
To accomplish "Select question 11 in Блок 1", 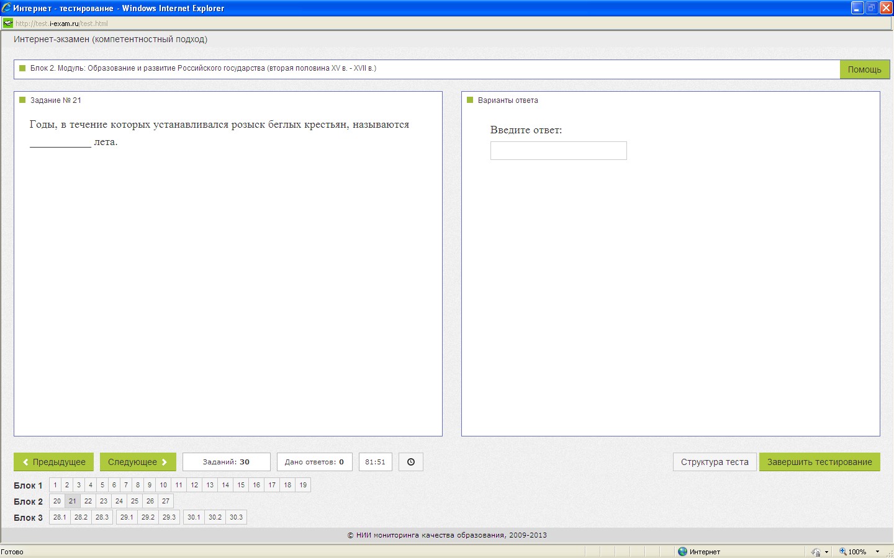I will click(179, 485).
